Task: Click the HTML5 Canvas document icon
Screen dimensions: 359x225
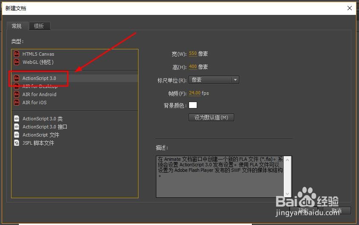Action: 17,54
